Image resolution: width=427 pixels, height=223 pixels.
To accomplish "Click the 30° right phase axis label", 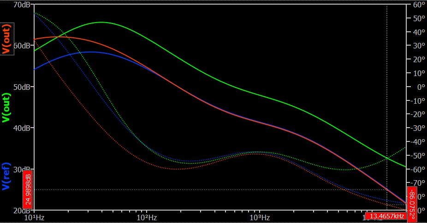I will 419,46.
